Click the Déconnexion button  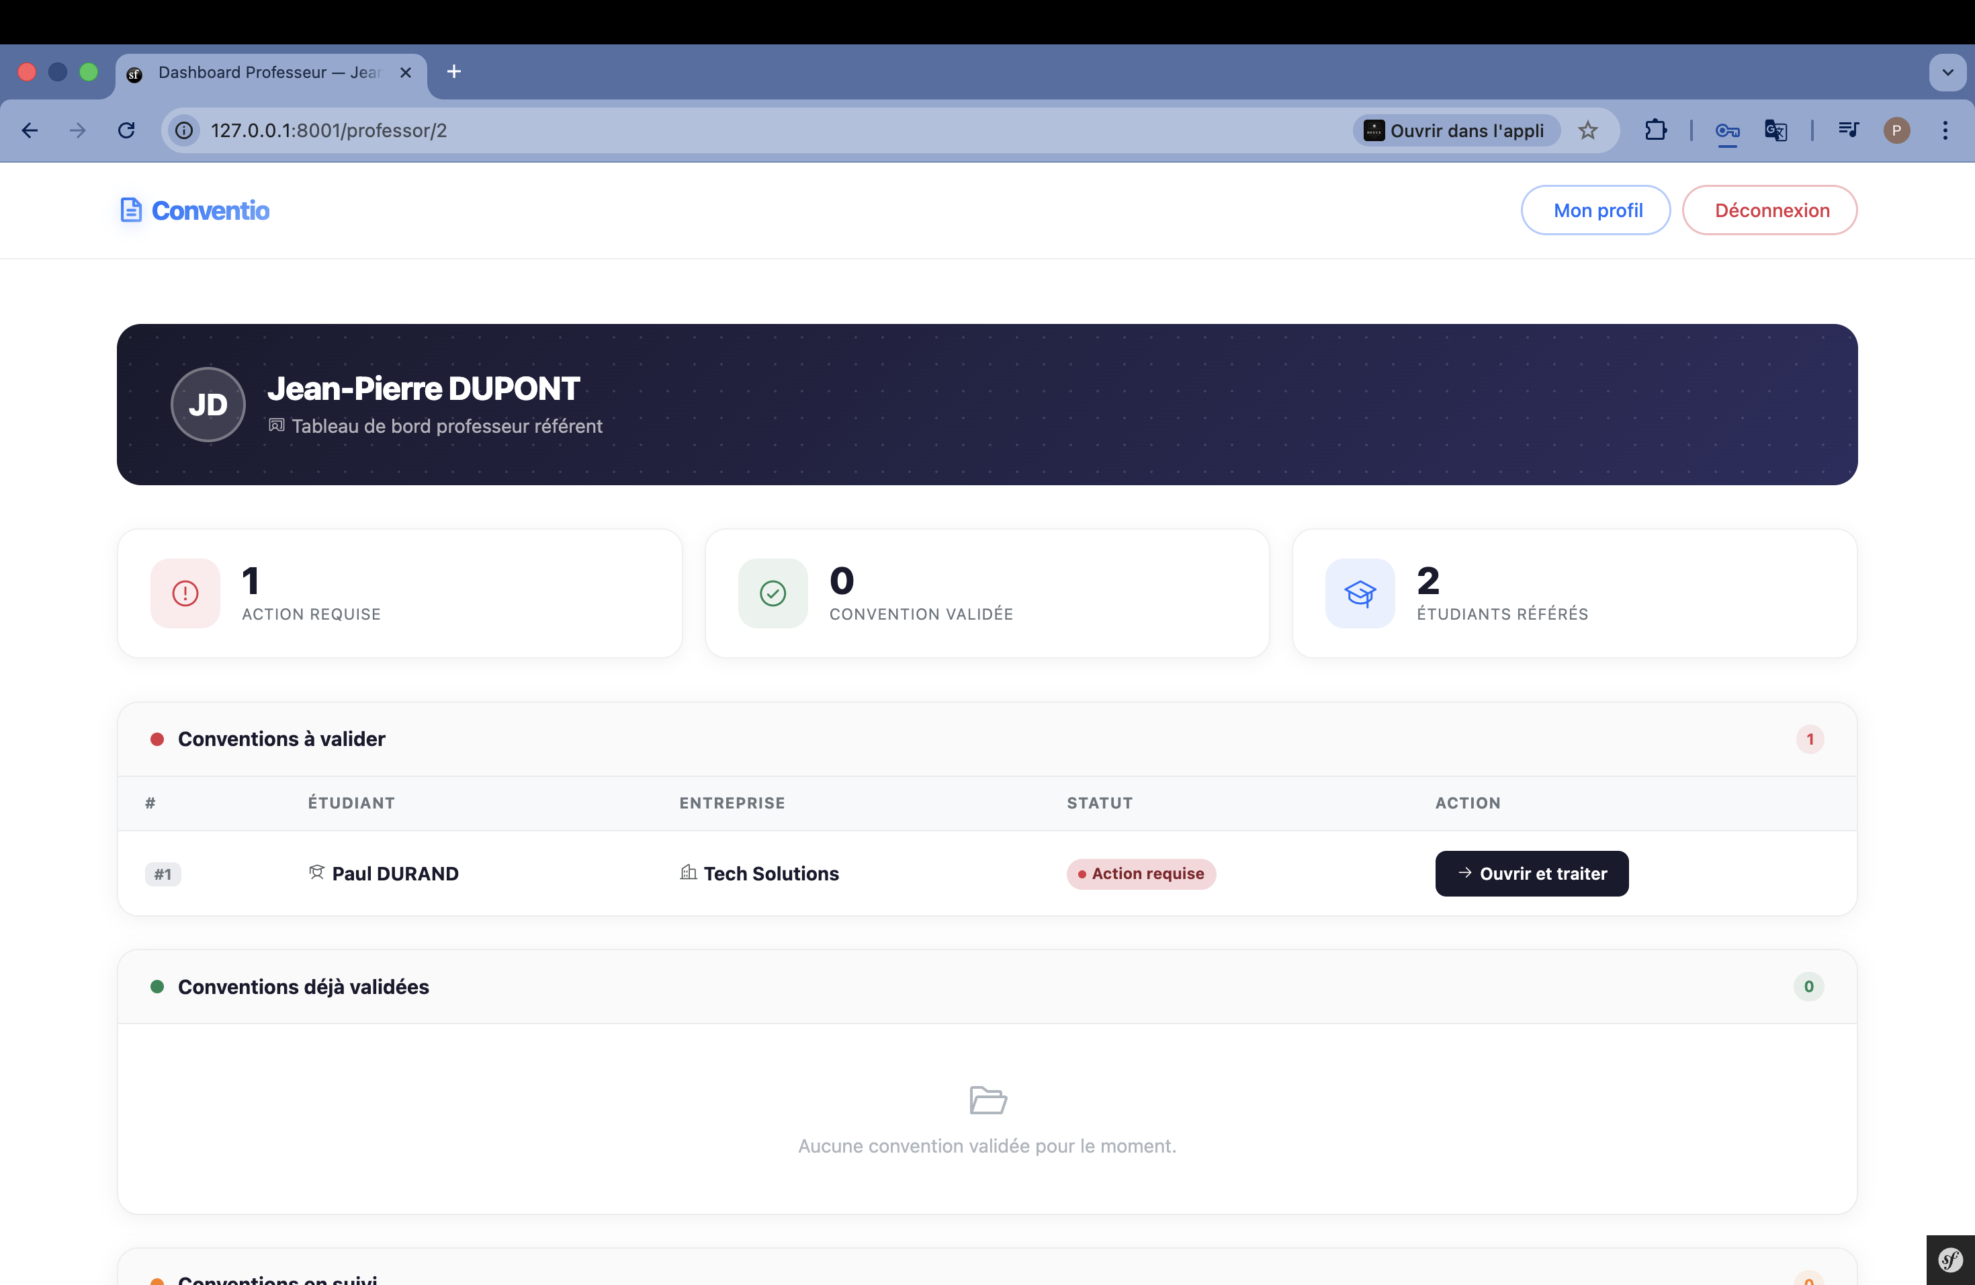[x=1769, y=210]
